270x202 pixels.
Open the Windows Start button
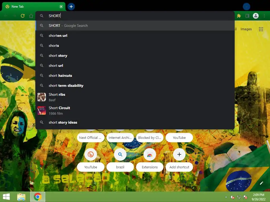point(6,197)
